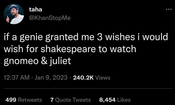Open the "taha" display name profile
The width and height of the screenshot is (175, 105).
35,9
